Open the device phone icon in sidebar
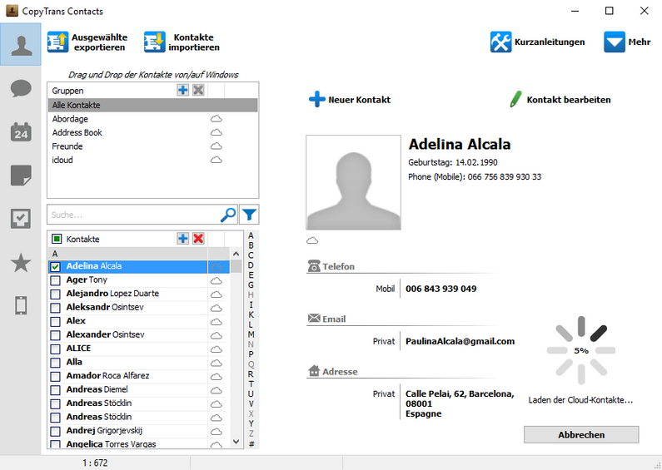Viewport: 662px width, 470px height. 21,305
